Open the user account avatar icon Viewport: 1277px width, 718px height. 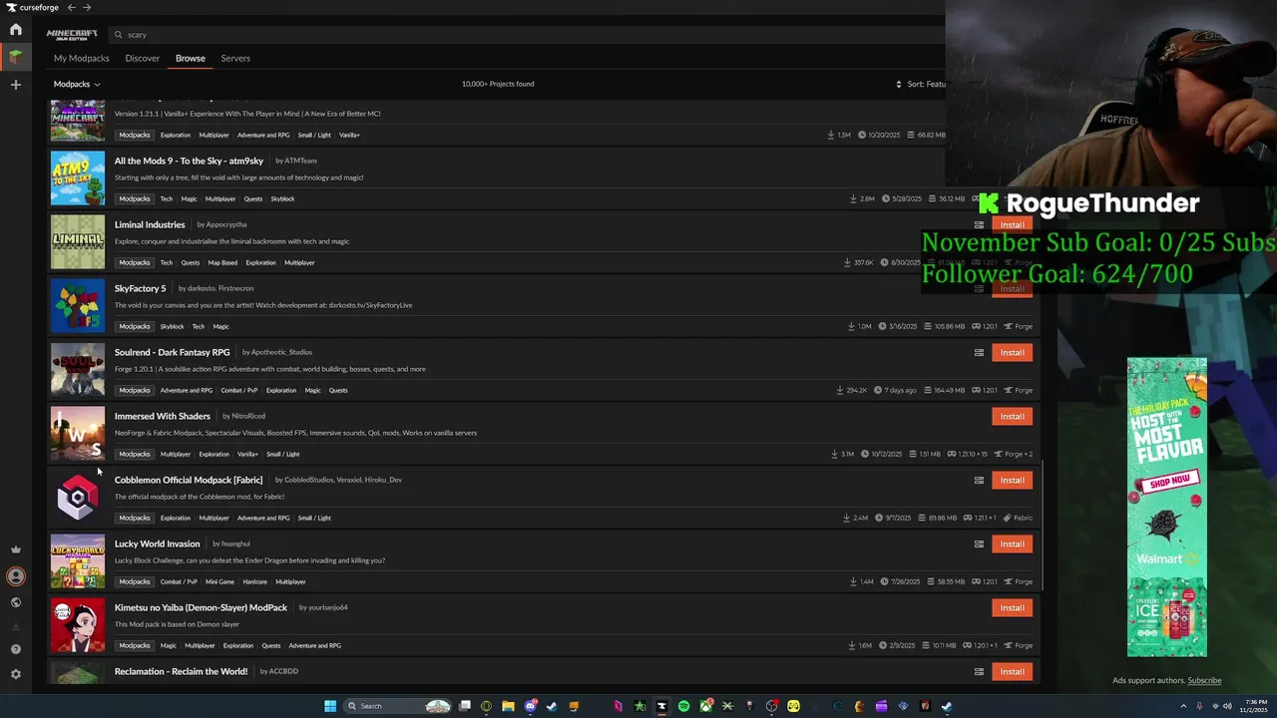16,576
